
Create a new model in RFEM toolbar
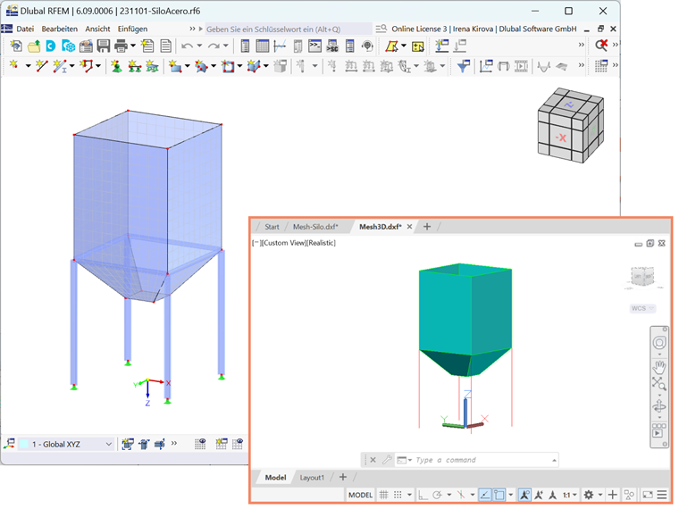click(x=16, y=46)
